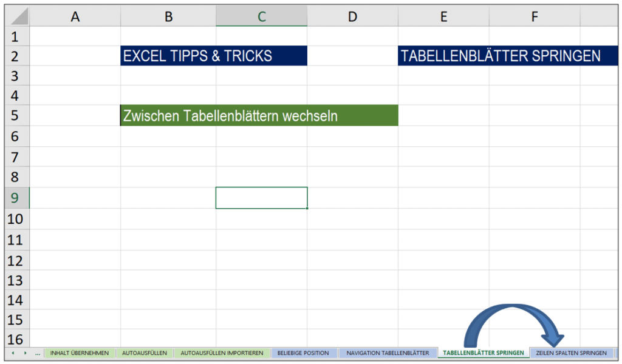The width and height of the screenshot is (622, 364).
Task: Select row 15 header
Action: (x=16, y=319)
